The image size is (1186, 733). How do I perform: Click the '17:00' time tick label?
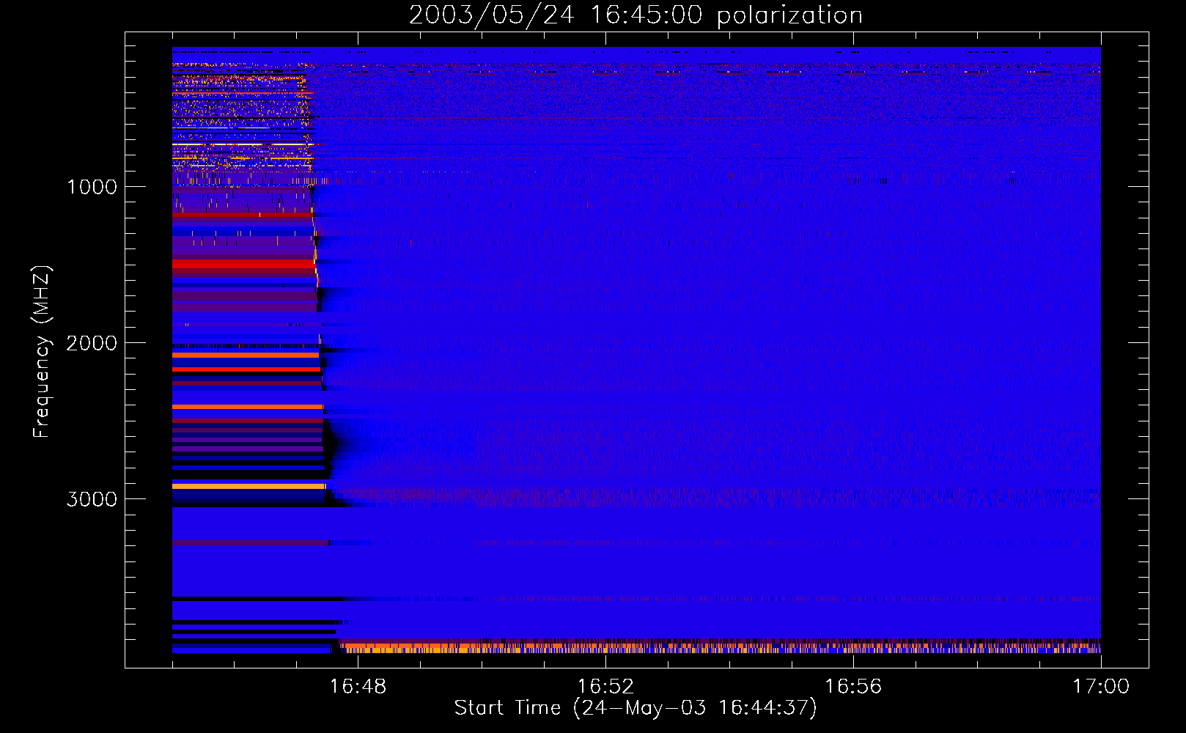coord(1101,687)
